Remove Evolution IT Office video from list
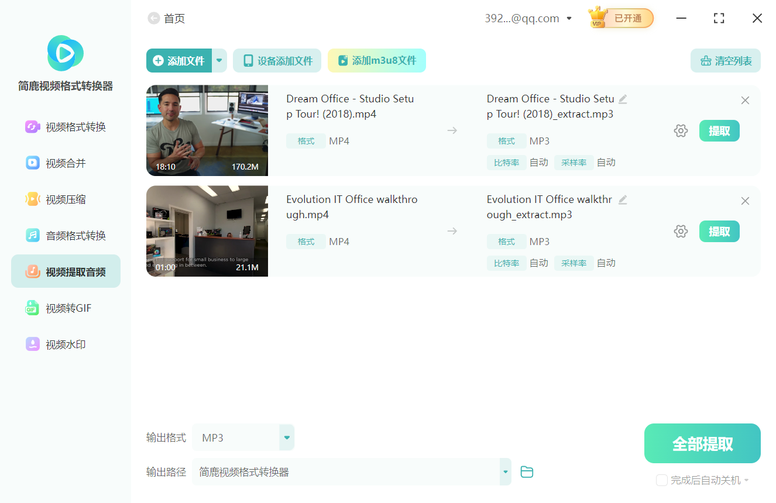This screenshot has height=503, width=776. (x=745, y=201)
